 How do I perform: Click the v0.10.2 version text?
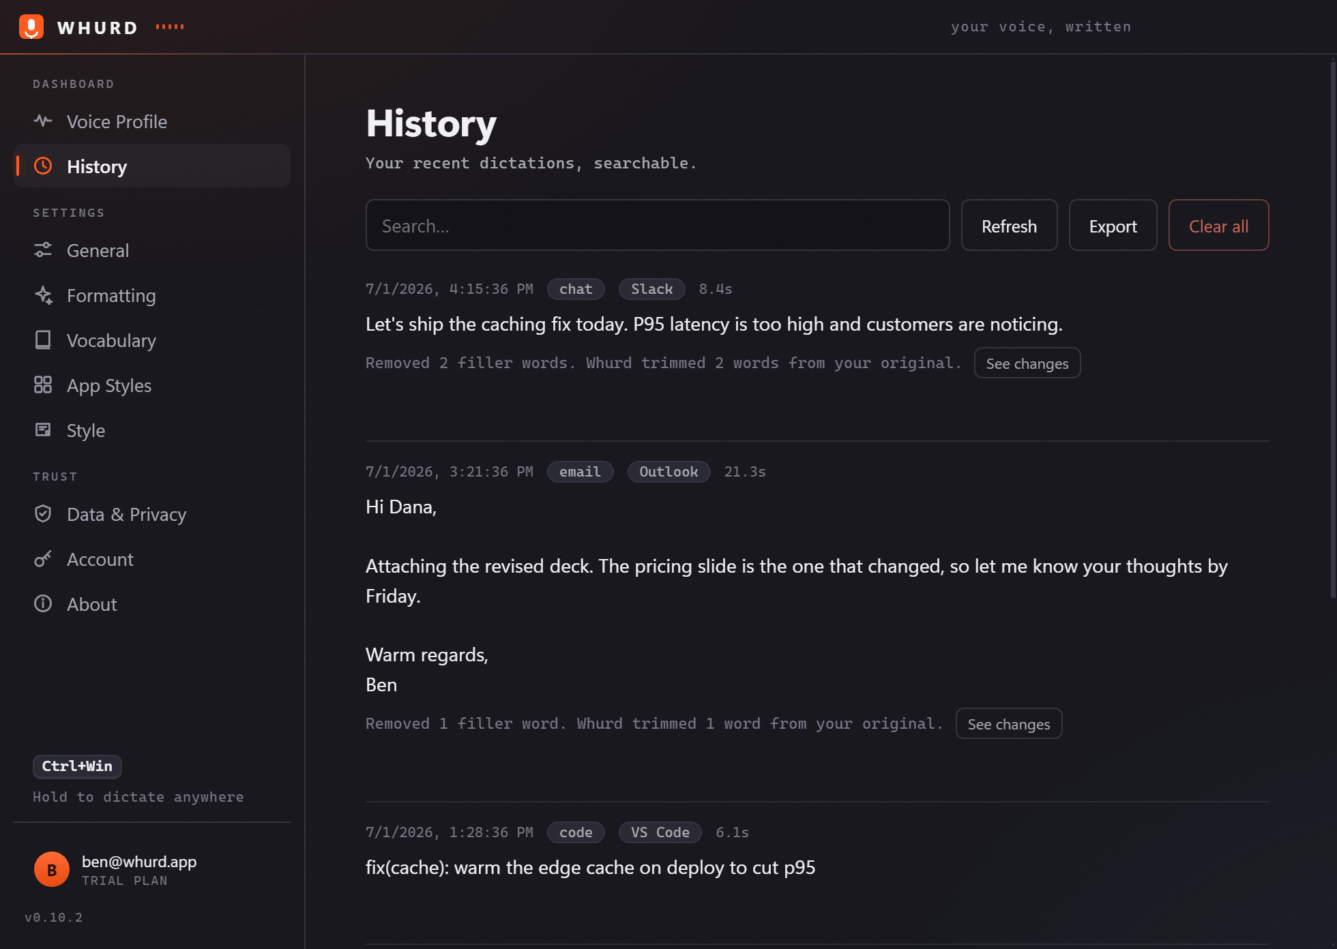tap(54, 918)
